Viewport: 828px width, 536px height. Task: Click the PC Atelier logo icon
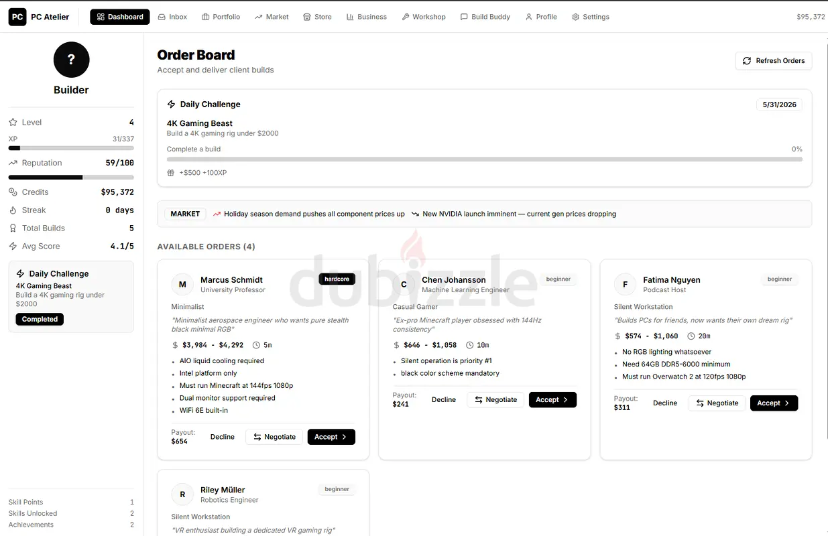point(17,17)
